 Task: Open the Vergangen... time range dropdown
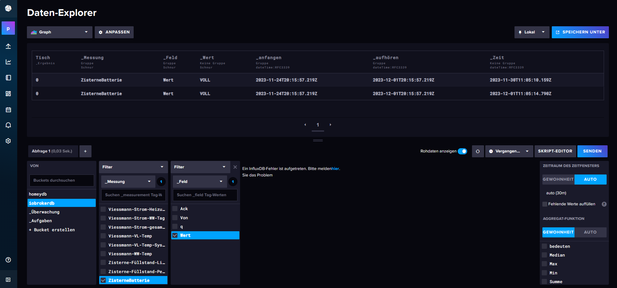(x=509, y=151)
